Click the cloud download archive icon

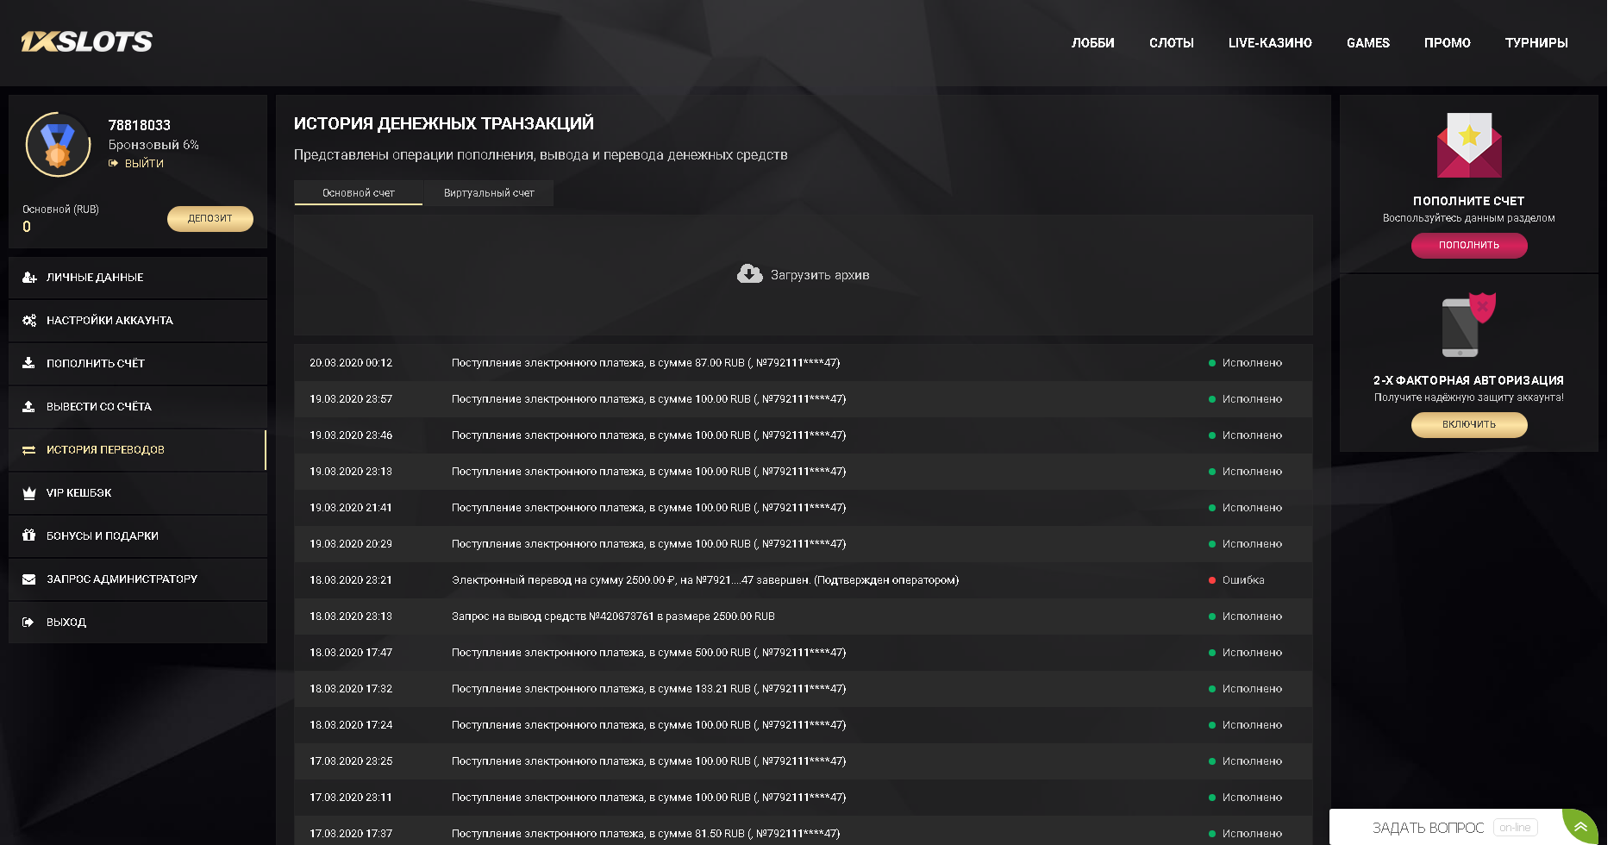pyautogui.click(x=750, y=274)
